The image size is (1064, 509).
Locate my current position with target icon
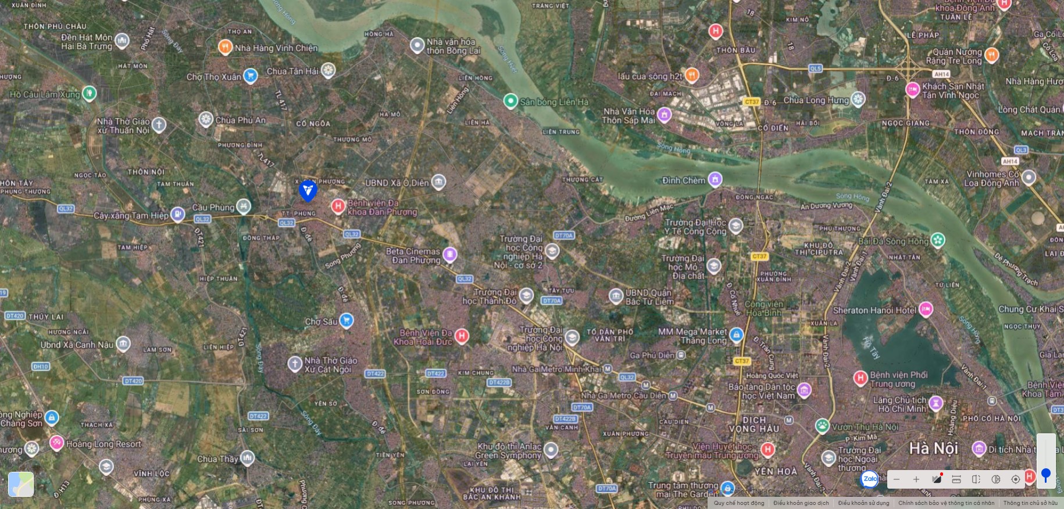tap(1016, 479)
